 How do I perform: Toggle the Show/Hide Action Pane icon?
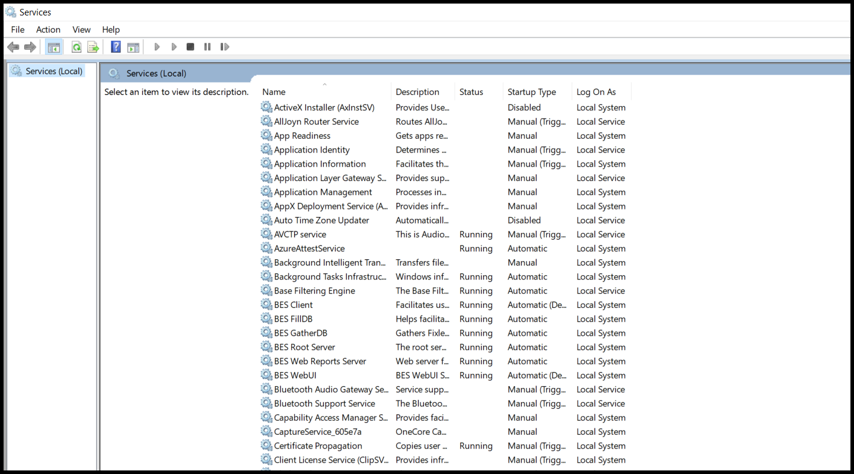coord(133,47)
